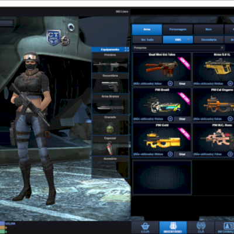Click plus icon on P90 Ext Origame card
Screen dimensions: 234x234
click(x=230, y=119)
